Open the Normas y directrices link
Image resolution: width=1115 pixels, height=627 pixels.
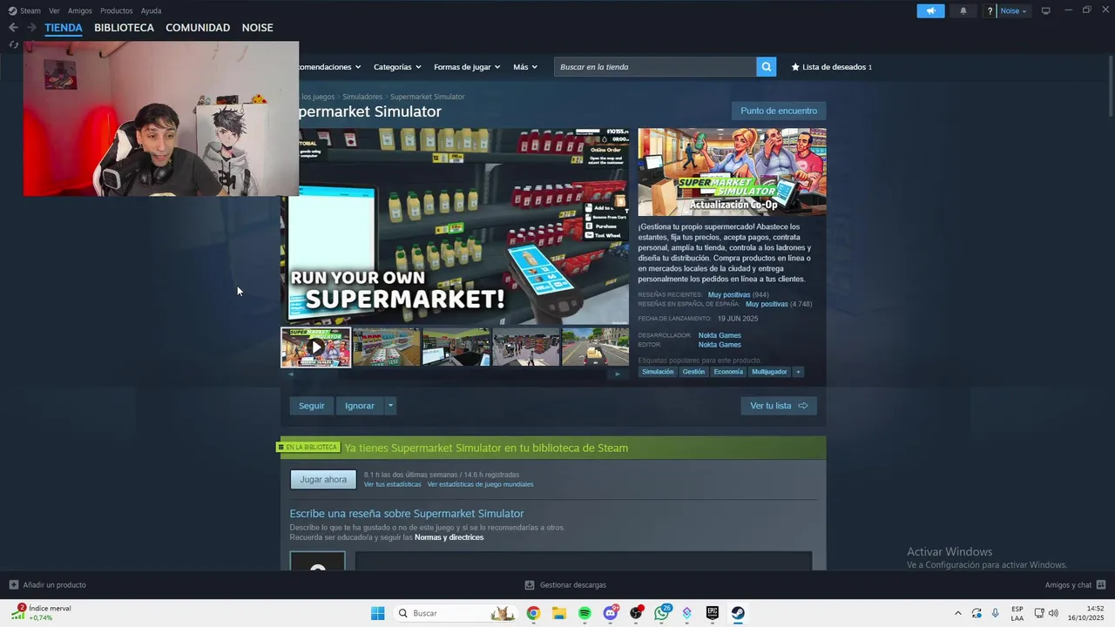[449, 537]
